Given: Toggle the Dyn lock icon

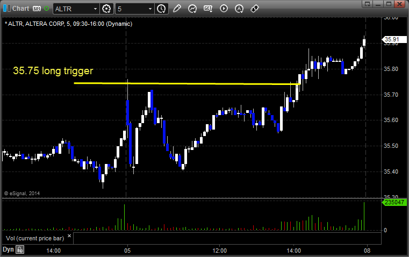Looking at the screenshot, I should pyautogui.click(x=20, y=249).
